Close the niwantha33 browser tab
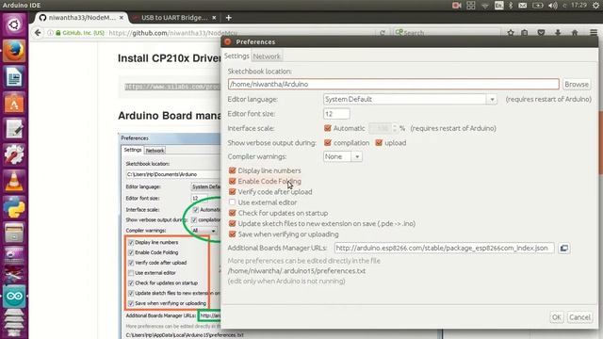The image size is (603, 339). (122, 18)
